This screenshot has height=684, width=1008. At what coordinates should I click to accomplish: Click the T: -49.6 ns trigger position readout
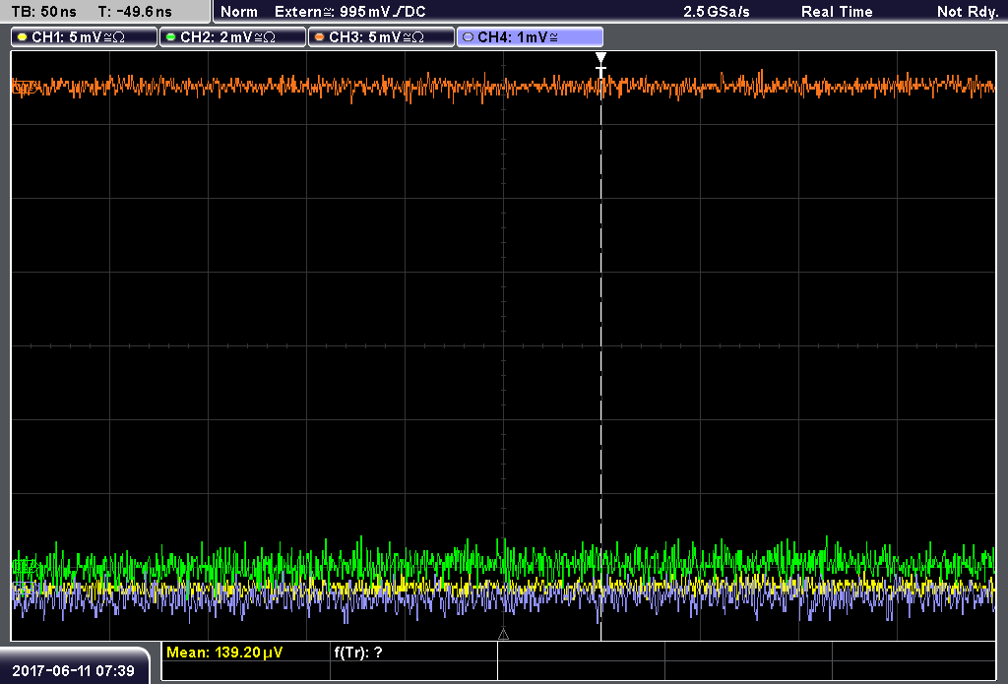click(135, 12)
